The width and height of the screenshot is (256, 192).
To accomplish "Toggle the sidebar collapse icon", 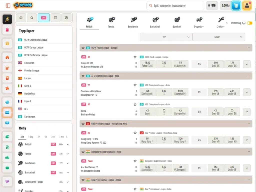I will click(x=8, y=5).
